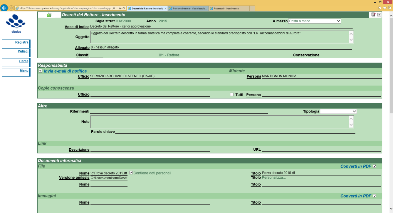This screenshot has width=393, height=213.
Task: Uncheck Contiene dati personali
Action: click(x=131, y=173)
